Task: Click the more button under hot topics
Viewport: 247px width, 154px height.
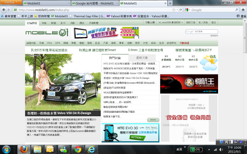Action: pos(153,120)
